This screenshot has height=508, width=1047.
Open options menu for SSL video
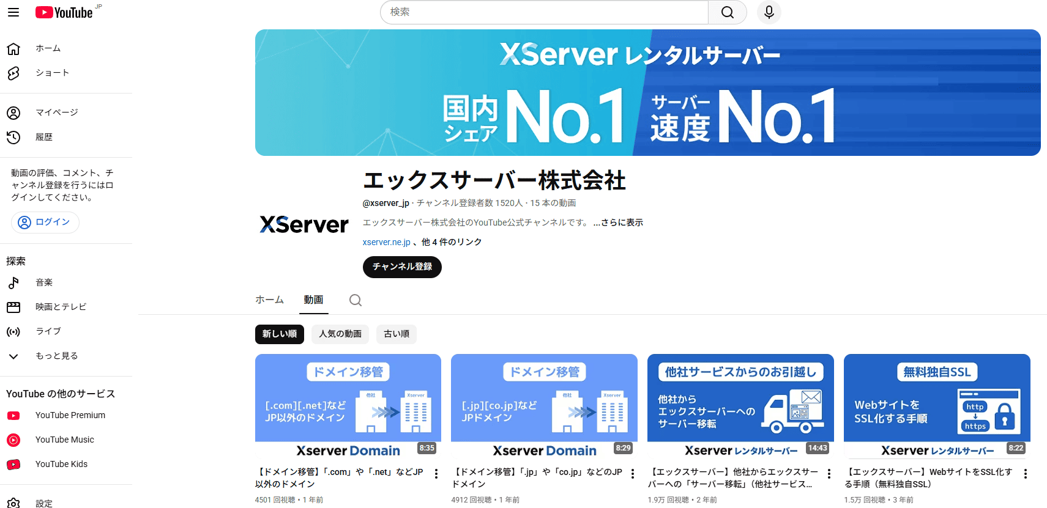(x=1025, y=474)
